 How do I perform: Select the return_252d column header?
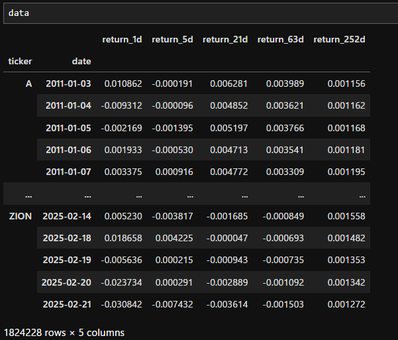[339, 39]
